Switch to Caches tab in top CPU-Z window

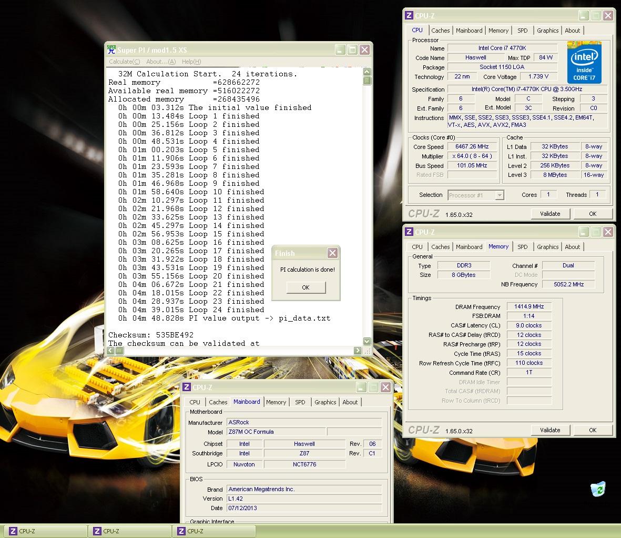[x=441, y=31]
